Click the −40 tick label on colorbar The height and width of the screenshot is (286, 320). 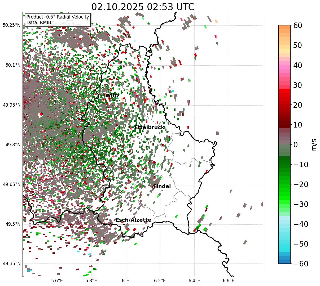(x=301, y=224)
